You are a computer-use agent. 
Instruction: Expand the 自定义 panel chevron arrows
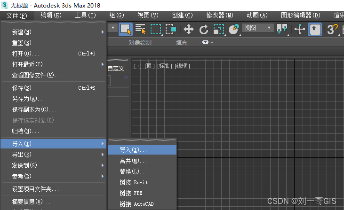126,78
